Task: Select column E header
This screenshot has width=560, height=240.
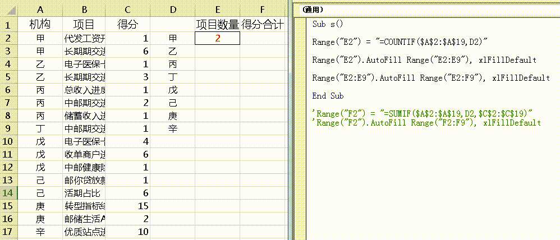Action: (218, 10)
